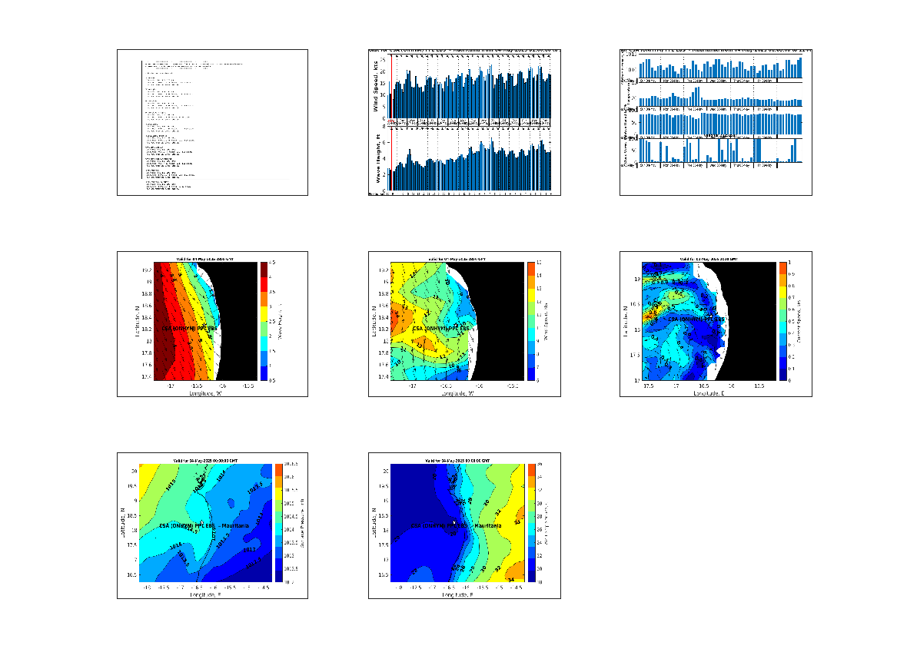Click 'Longitude, E' label under temperature map
This screenshot has width=897, height=672.
pyautogui.click(x=457, y=595)
